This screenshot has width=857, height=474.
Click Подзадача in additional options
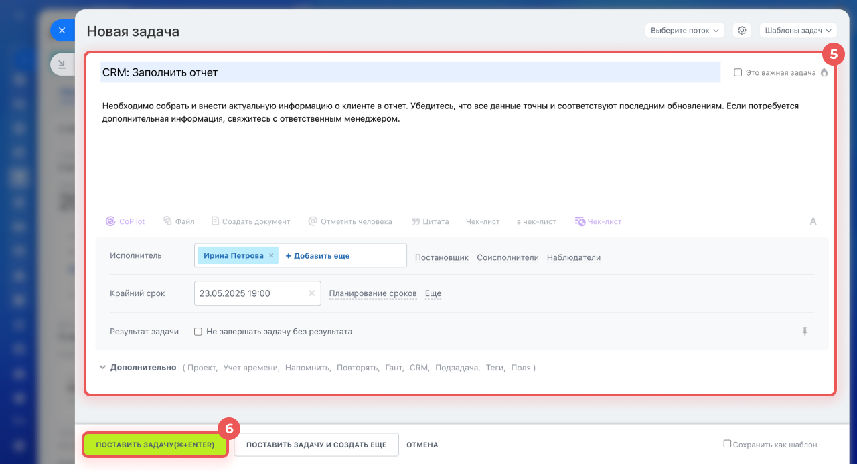tap(457, 368)
